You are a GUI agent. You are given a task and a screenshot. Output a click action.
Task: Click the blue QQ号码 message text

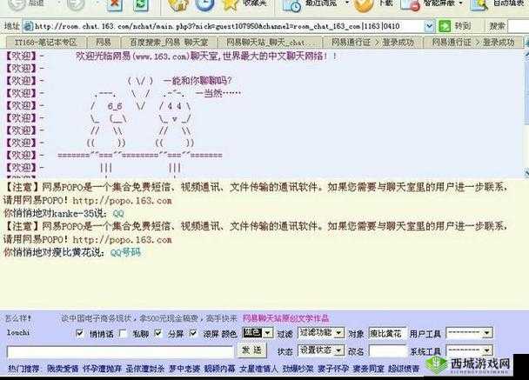(125, 252)
